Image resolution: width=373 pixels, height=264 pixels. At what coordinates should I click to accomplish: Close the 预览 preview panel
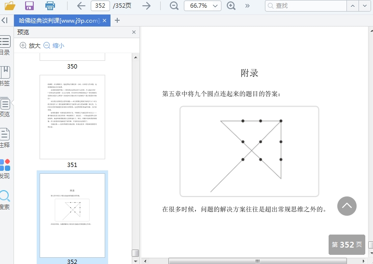coord(134,32)
